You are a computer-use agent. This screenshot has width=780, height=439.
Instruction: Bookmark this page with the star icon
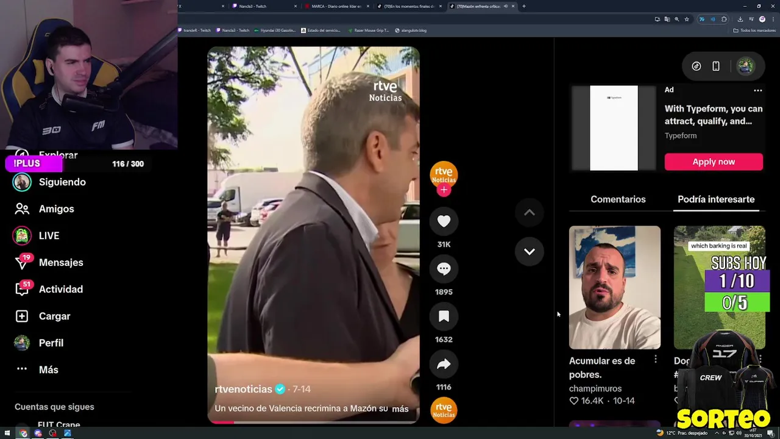687,19
